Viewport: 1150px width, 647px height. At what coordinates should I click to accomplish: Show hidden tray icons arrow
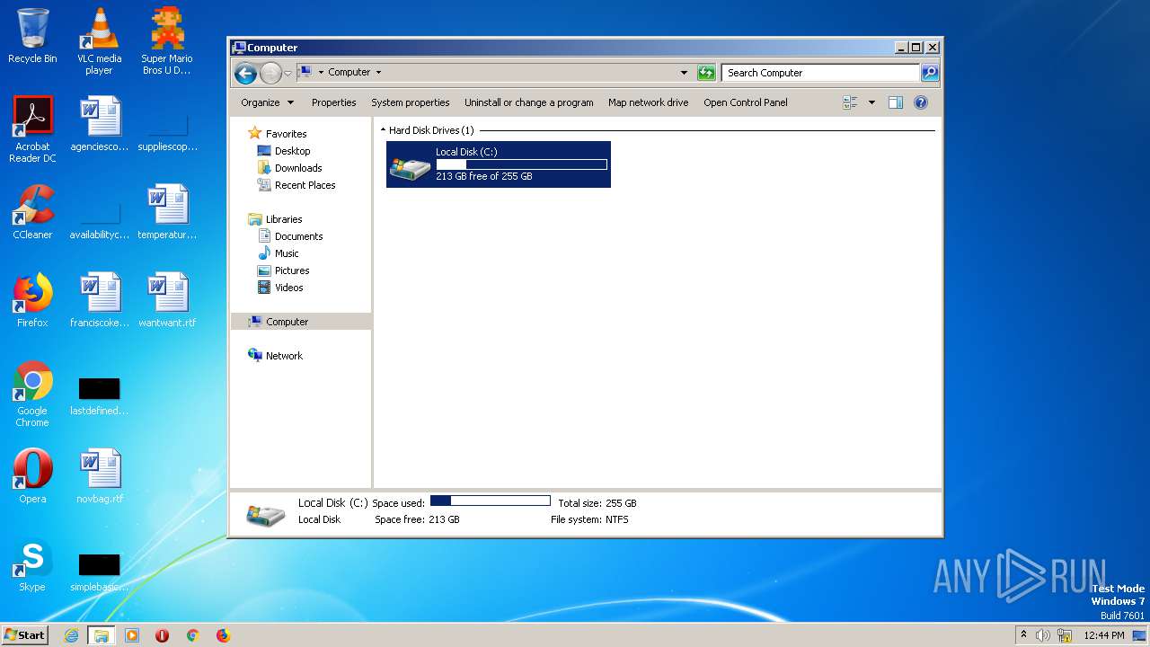(x=1023, y=635)
